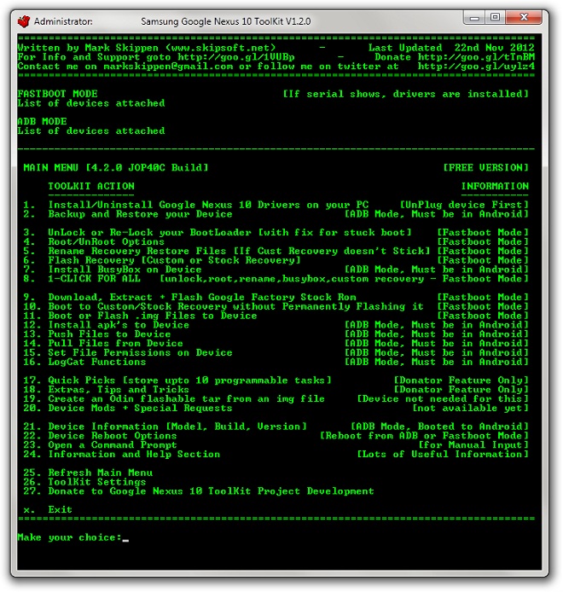Viewport: 563px width, 592px height.
Task: Click option 27 'Donate to Google Nexus 10 ToolKit'
Action: pos(199,491)
